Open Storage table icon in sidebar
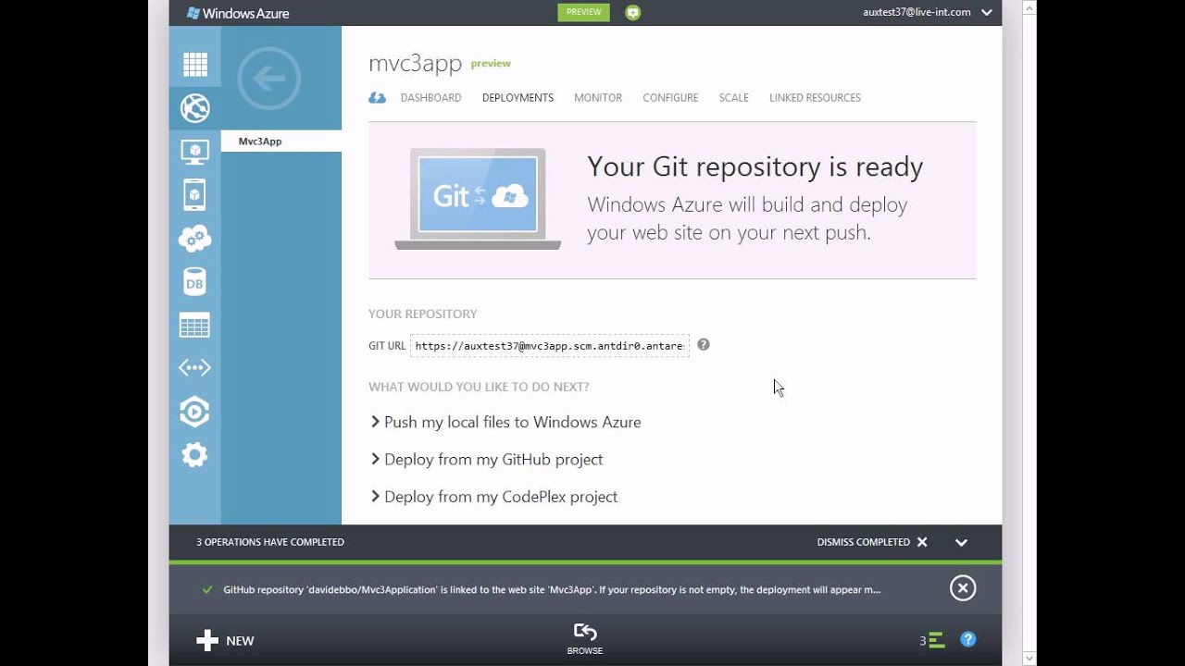Screen dimensions: 1185x666 point(194,325)
